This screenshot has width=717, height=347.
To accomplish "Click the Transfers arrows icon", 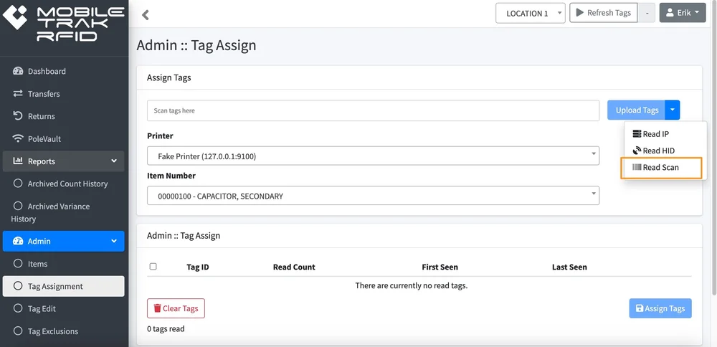I will (18, 93).
